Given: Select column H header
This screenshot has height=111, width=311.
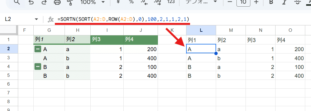Looking at the screenshot, I should click(78, 30).
